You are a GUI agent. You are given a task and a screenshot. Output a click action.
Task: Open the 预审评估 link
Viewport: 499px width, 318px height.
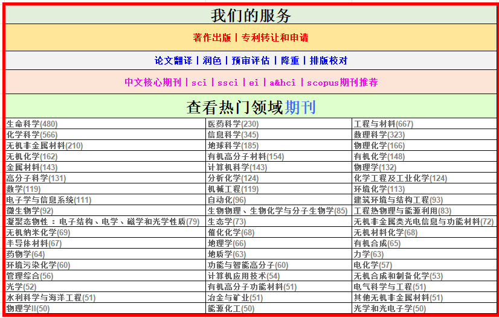251,60
